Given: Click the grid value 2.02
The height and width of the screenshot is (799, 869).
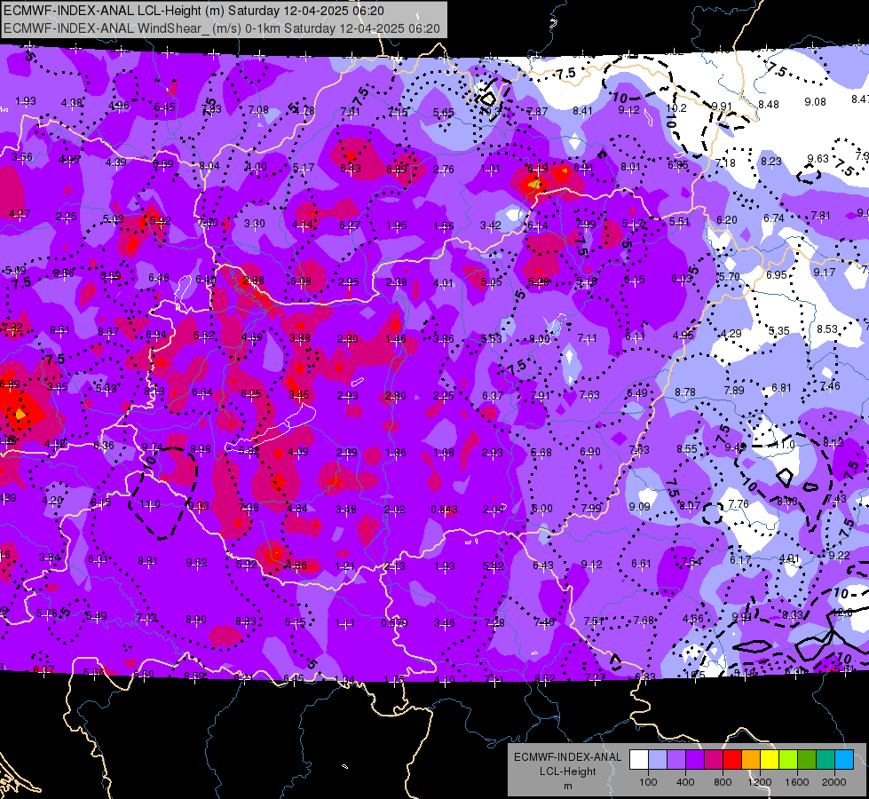Looking at the screenshot, I should pos(395,509).
